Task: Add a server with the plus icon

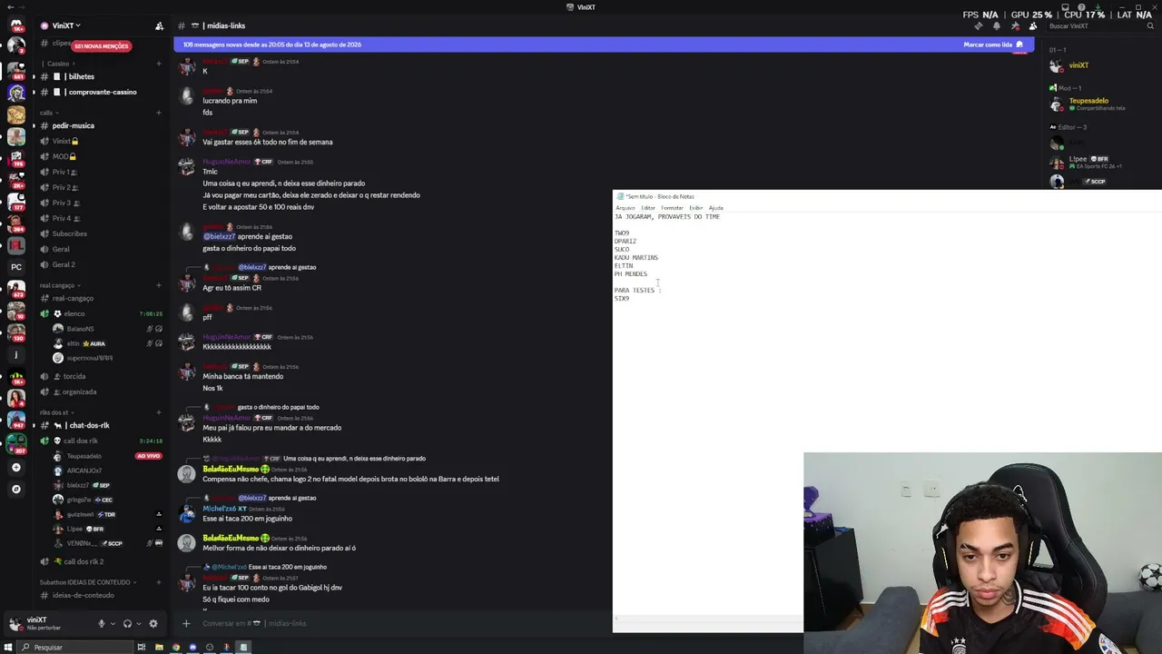Action: tap(16, 468)
